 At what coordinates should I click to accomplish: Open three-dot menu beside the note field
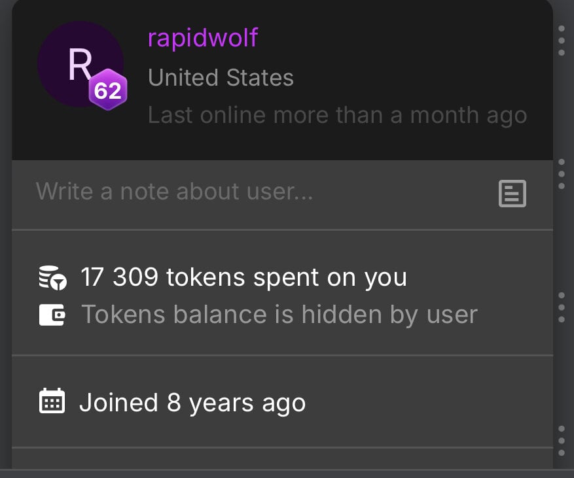(x=562, y=173)
